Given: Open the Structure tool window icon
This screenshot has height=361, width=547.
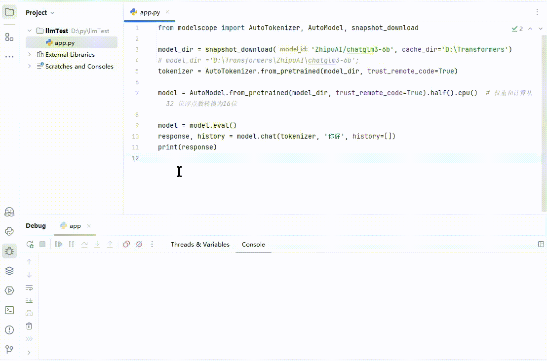Looking at the screenshot, I should point(9,37).
